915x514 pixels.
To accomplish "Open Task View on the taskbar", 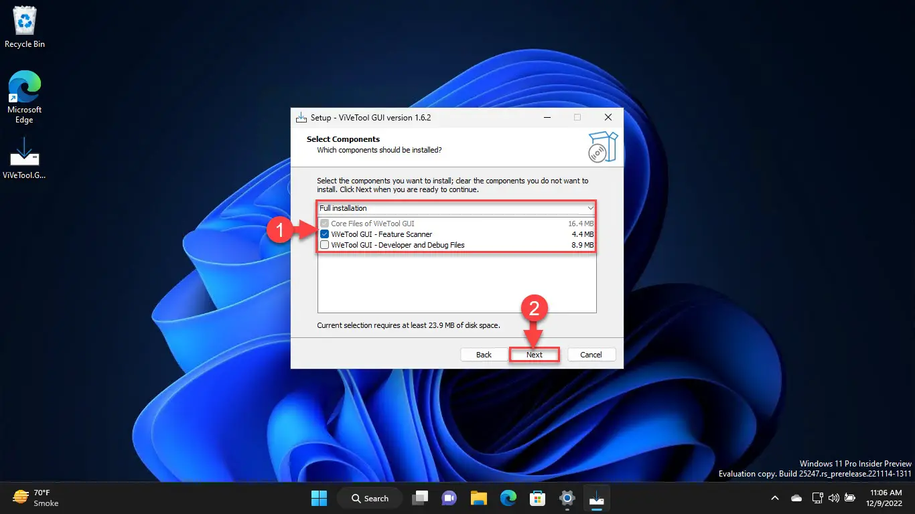I will coord(420,498).
